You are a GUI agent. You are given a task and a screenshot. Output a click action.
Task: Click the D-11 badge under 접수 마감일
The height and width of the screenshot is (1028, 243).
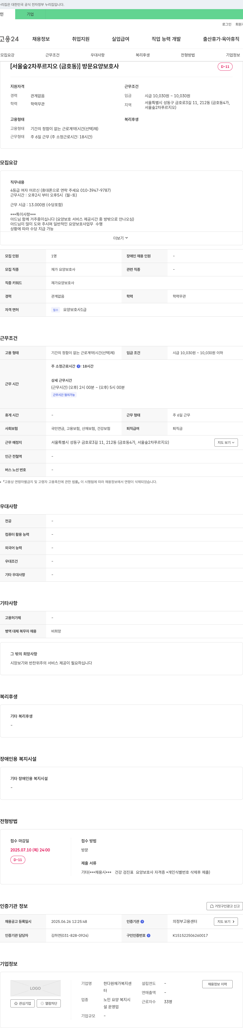pos(17,860)
